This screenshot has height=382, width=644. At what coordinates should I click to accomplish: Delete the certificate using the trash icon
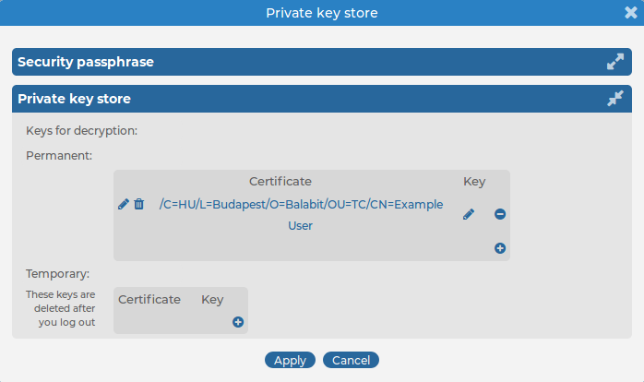139,204
